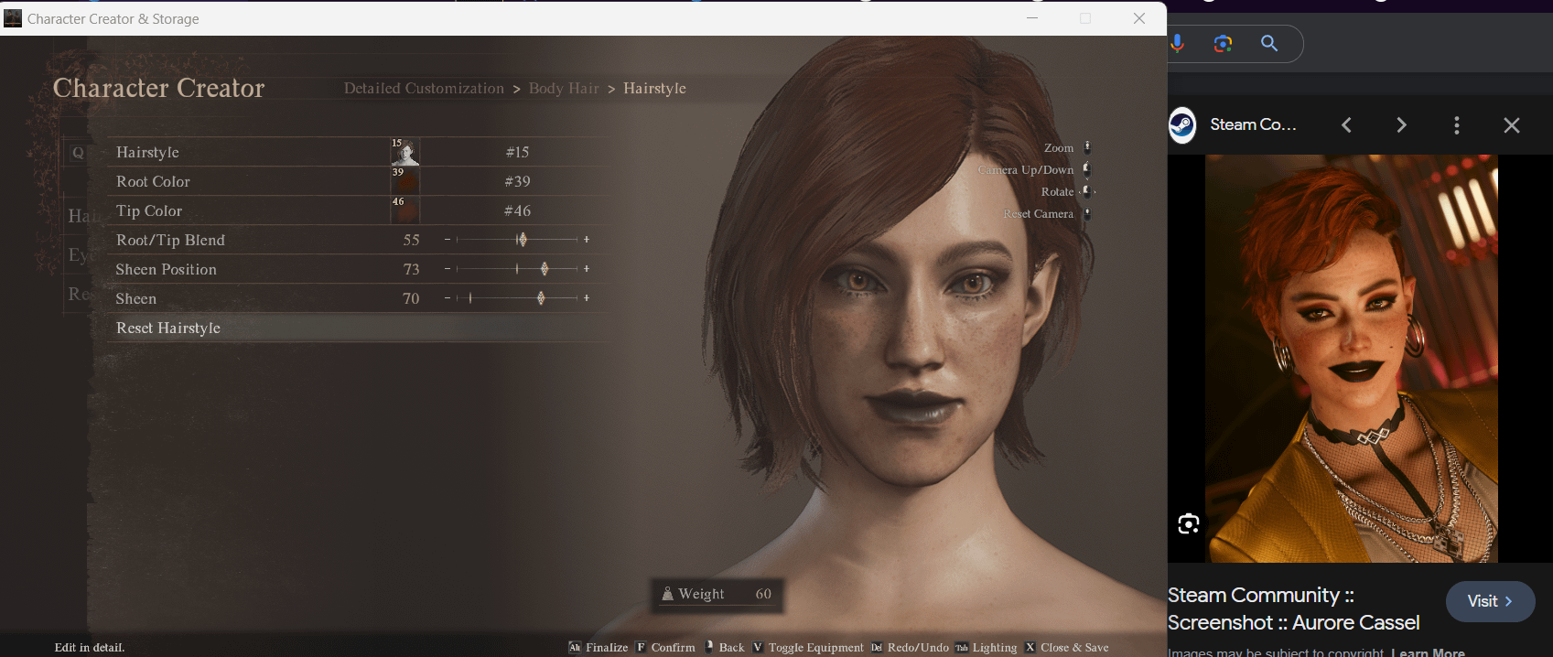Click the Learn More copyright link

1428,652
